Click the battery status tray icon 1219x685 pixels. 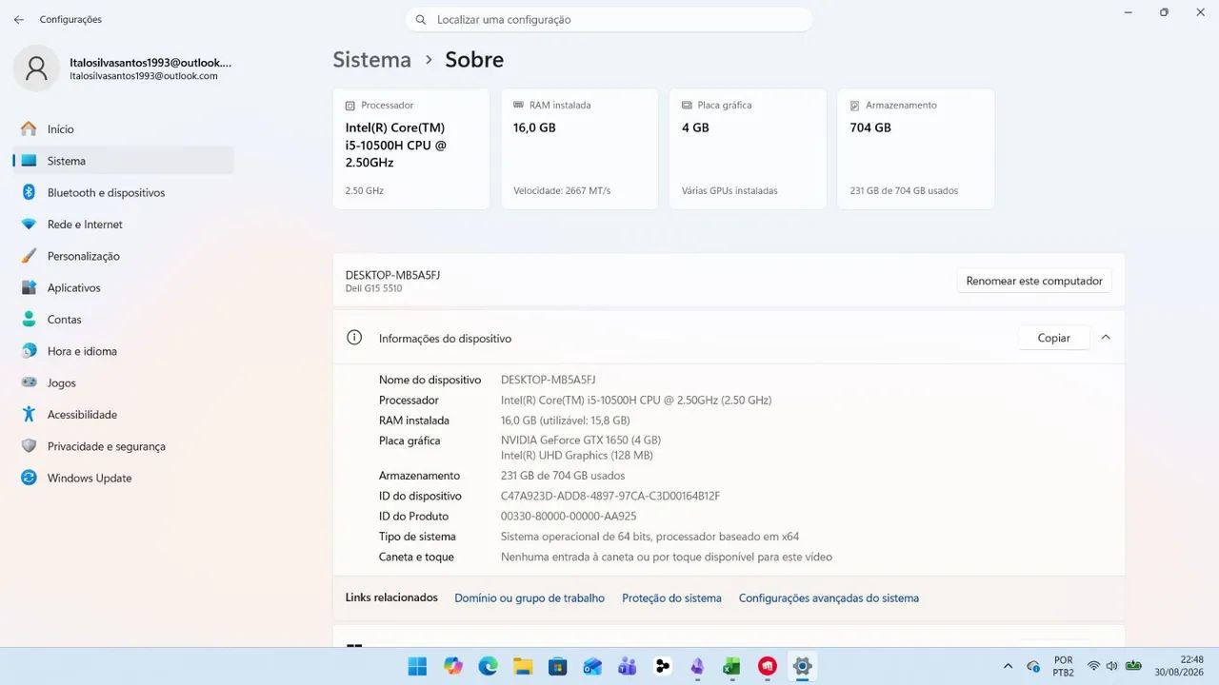point(1133,666)
